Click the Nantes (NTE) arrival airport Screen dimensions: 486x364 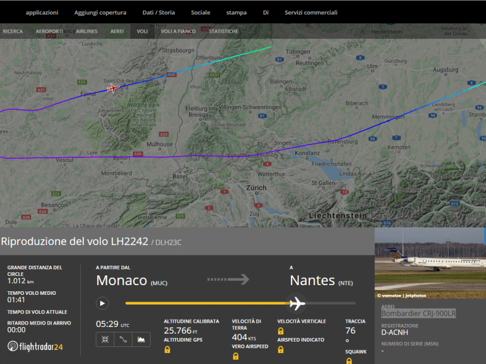tap(321, 280)
